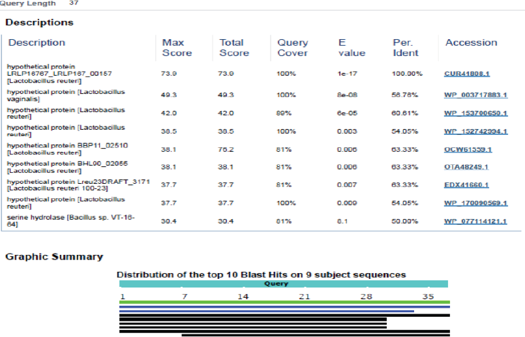Click the cyan Query bar in graphic summary
Image resolution: width=525 pixels, height=337 pixels.
(x=283, y=284)
